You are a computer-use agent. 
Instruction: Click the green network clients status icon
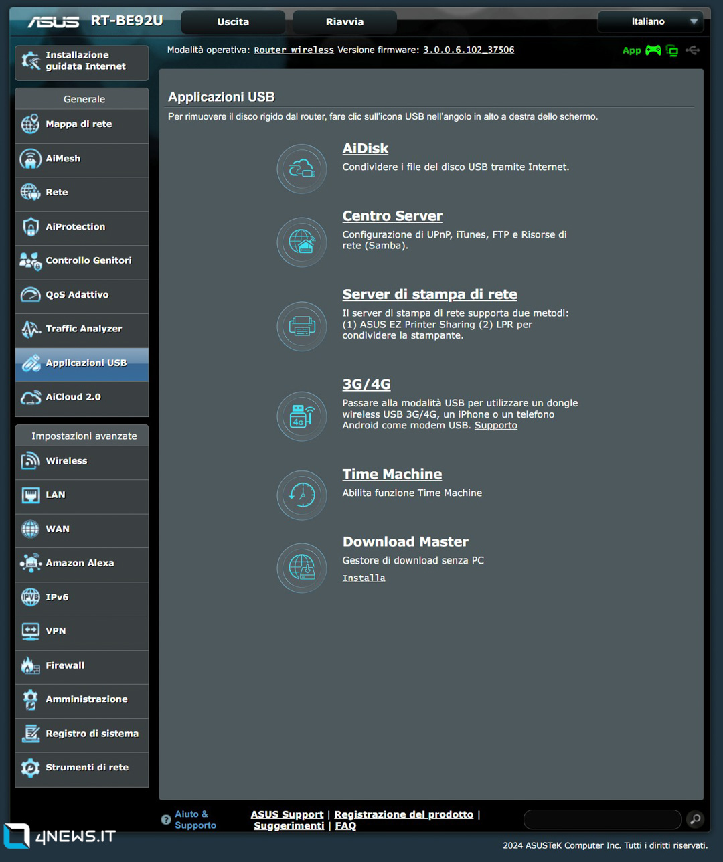click(672, 51)
